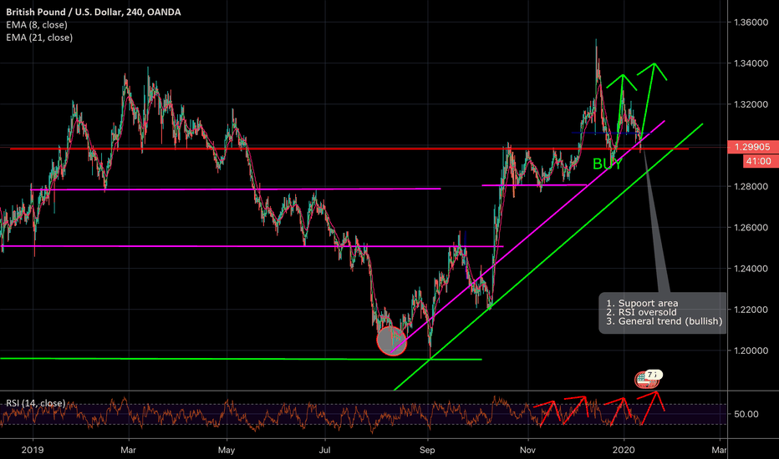Click the note box listing Support area reasons
Image resolution: width=779 pixels, height=459 pixels.
tap(662, 312)
